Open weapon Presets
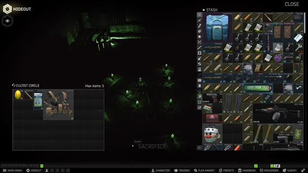308x173 pixels. [226, 170]
